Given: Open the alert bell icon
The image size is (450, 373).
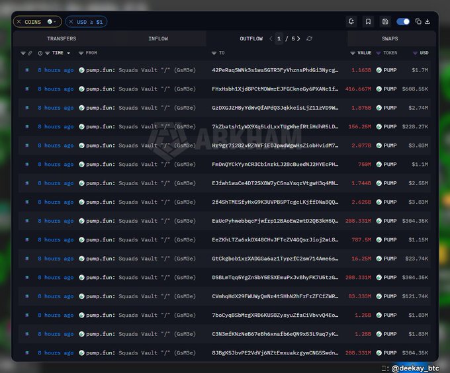Looking at the screenshot, I should 351,22.
